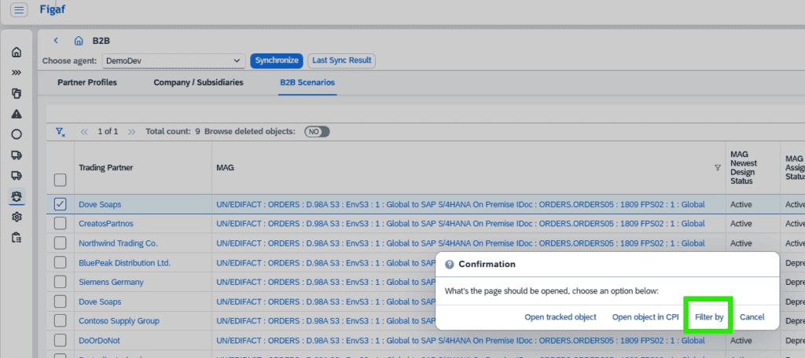Open the Siemens Germany partner link
This screenshot has height=358, width=805.
111,282
